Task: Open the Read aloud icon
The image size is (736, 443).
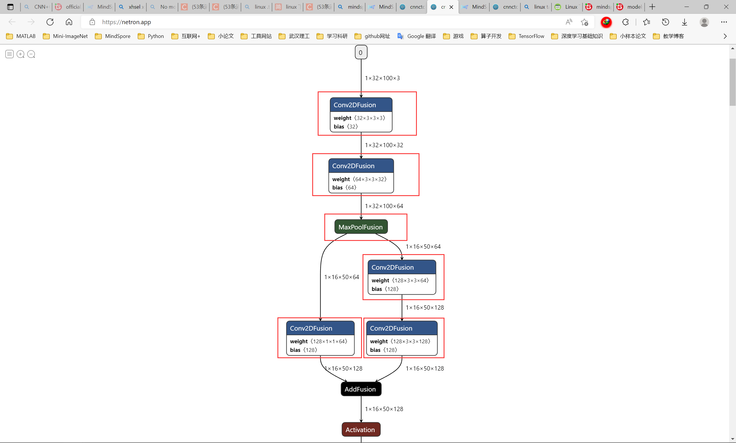Action: [x=569, y=22]
